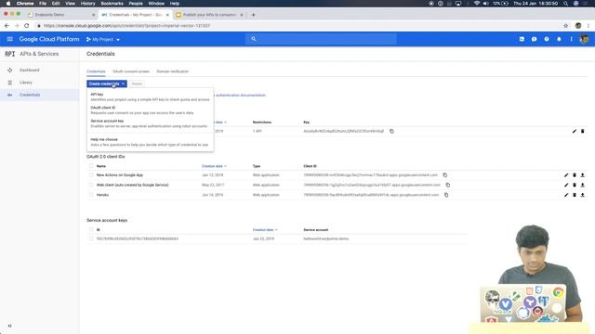
Task: Edit the Web client OAuth entry
Action: click(x=566, y=185)
